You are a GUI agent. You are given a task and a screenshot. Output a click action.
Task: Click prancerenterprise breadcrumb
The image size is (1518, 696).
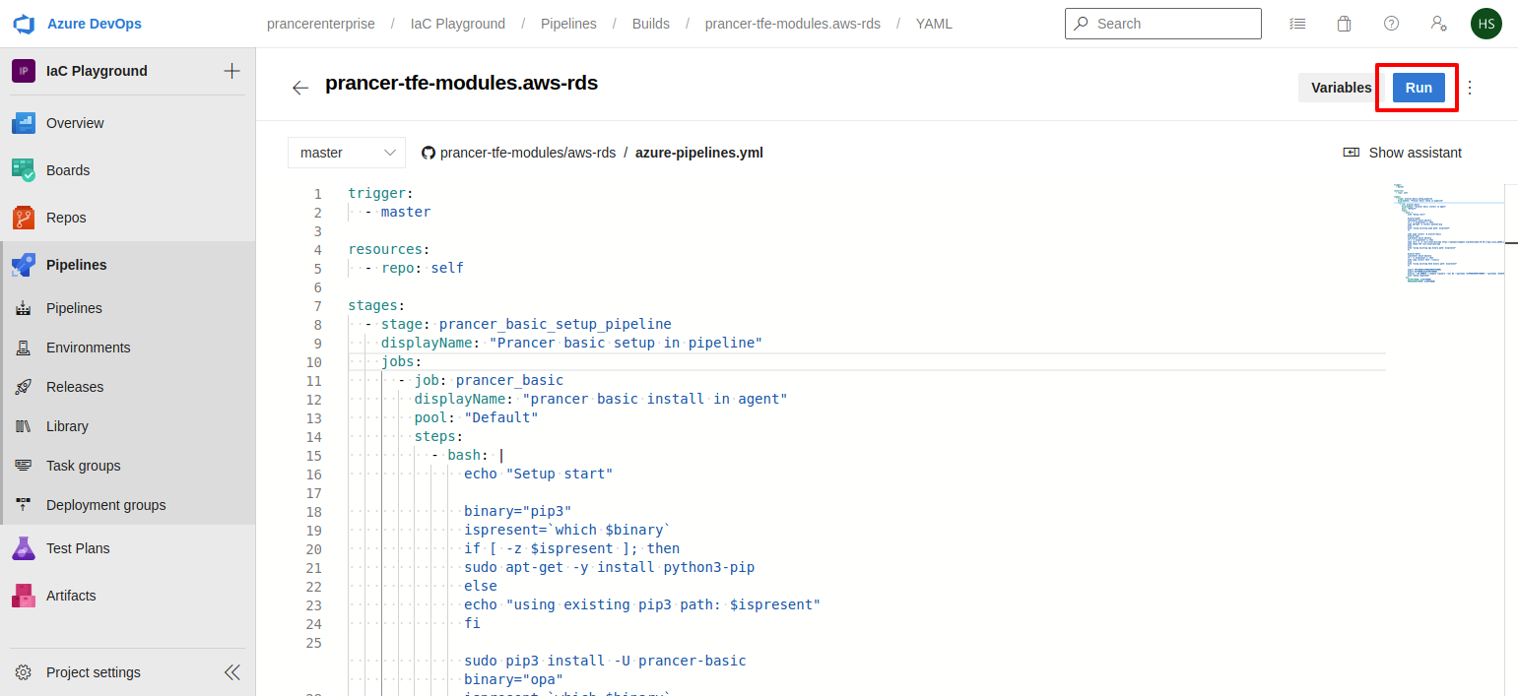tap(321, 24)
